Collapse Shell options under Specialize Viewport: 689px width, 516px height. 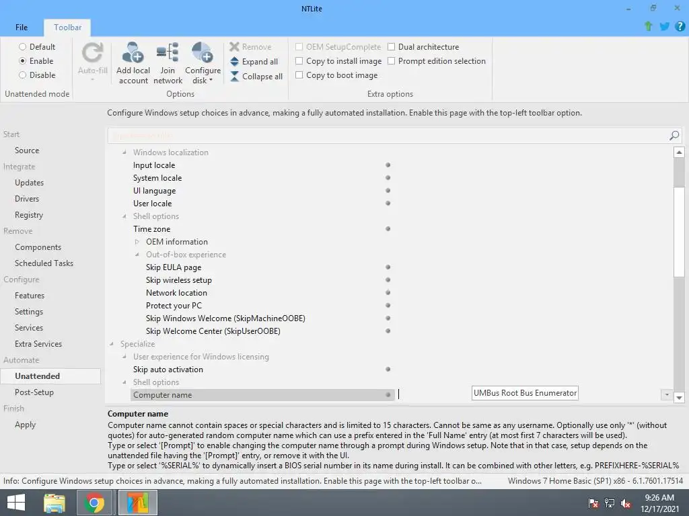(x=124, y=382)
